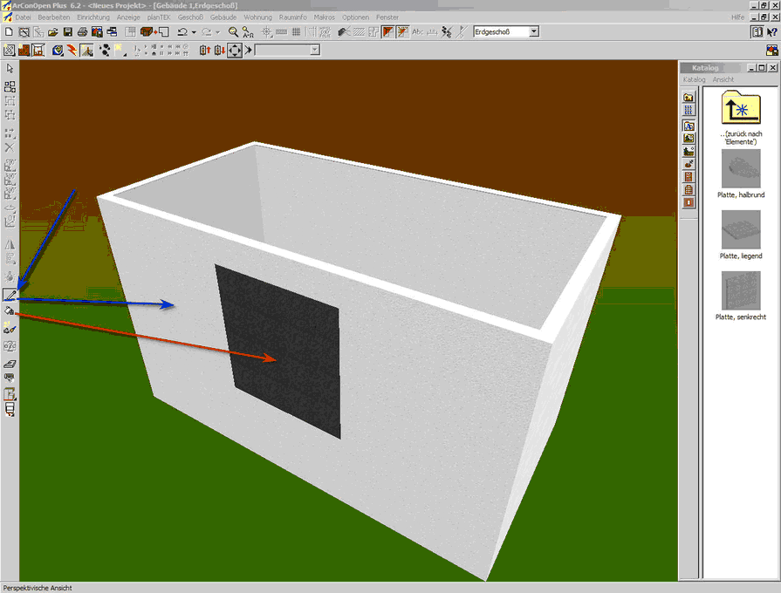Select the magnifier zoom tool
Viewport: 781px width, 593px height.
233,32
